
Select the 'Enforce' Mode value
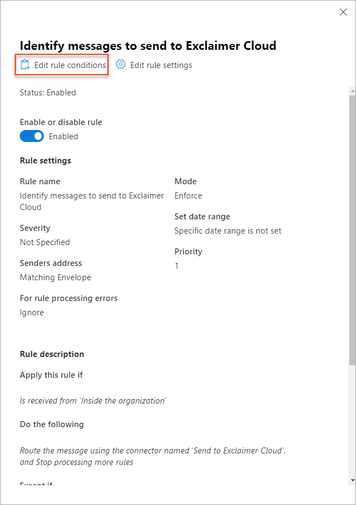(188, 196)
